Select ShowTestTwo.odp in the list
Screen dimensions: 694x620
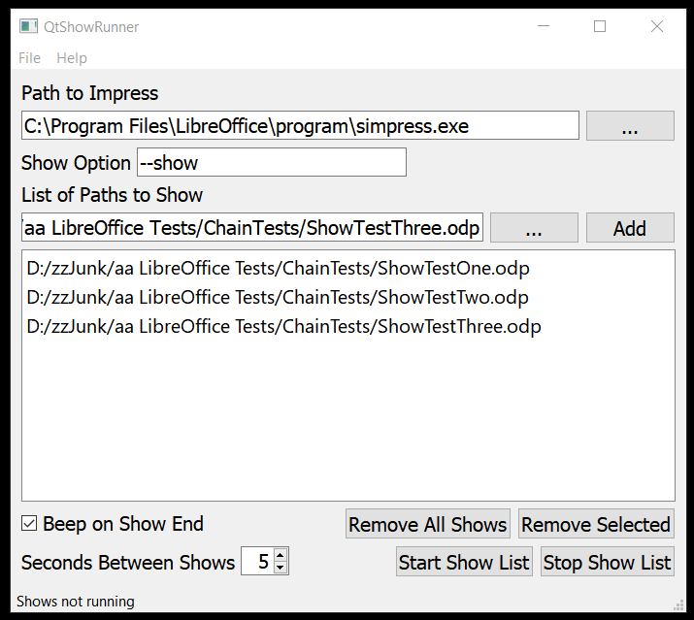pos(279,298)
